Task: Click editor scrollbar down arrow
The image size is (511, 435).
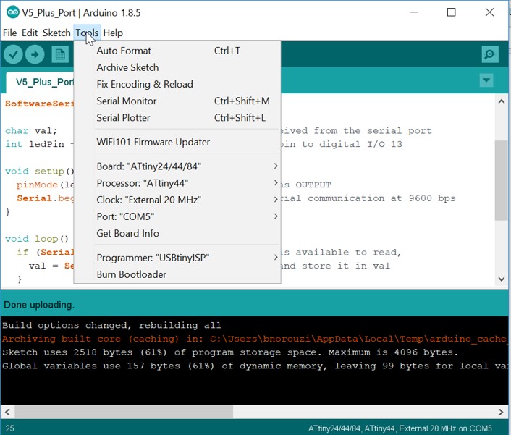Action: [x=501, y=279]
